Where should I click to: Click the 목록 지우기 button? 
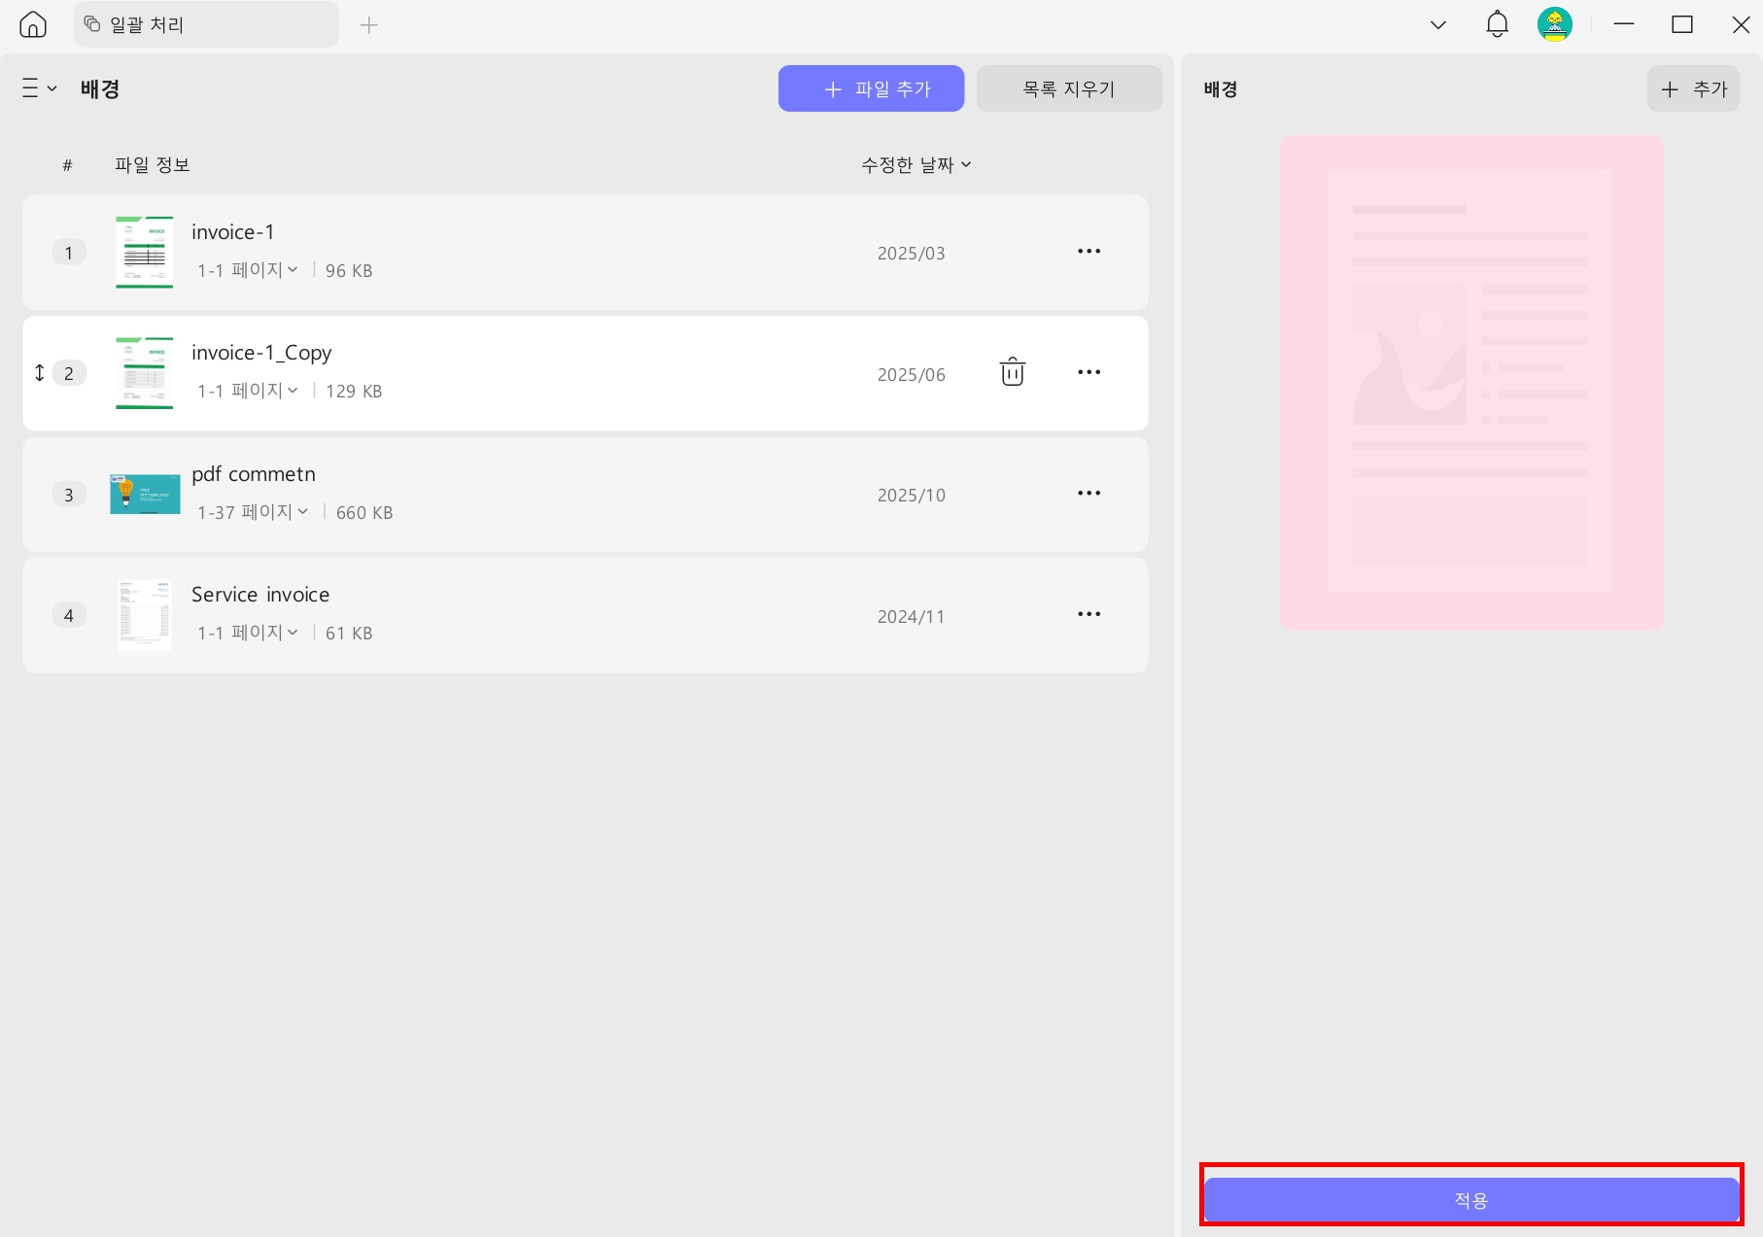(x=1069, y=88)
